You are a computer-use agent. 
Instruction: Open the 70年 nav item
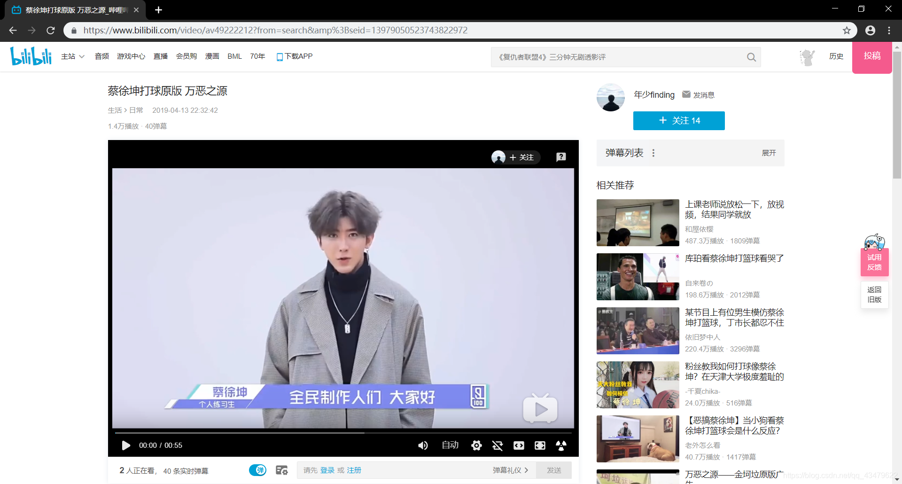(257, 56)
